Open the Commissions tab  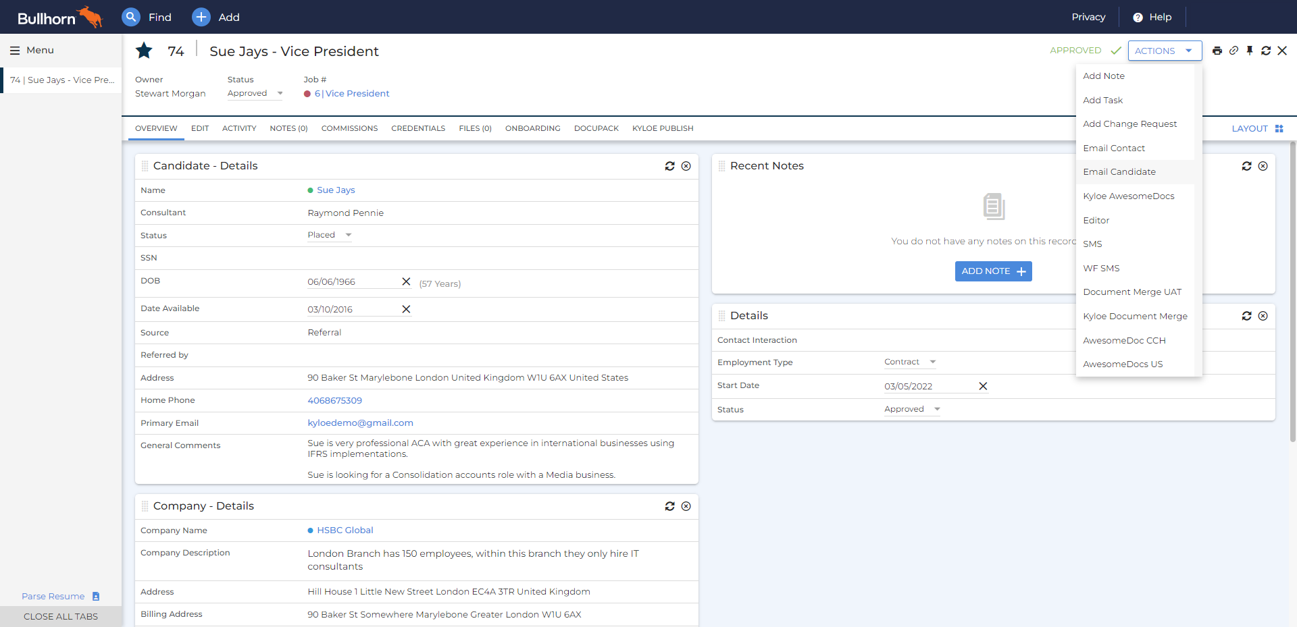(x=349, y=128)
